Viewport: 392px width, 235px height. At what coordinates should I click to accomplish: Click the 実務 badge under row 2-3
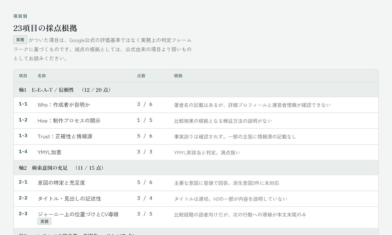44,221
